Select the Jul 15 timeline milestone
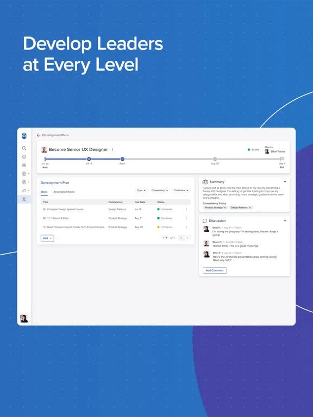 (89, 159)
